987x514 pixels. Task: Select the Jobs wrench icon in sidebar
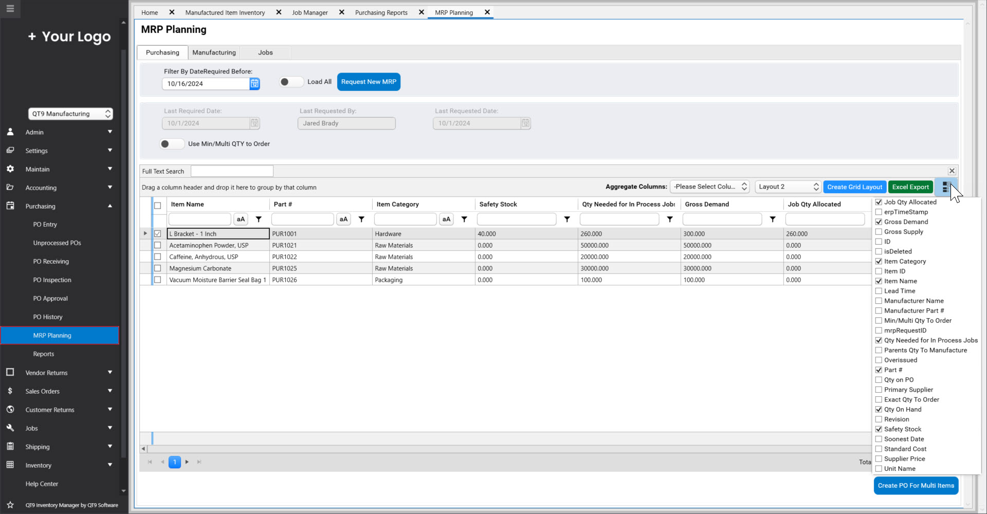tap(10, 428)
